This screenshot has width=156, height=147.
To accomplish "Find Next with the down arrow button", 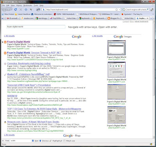I will 35,141.
